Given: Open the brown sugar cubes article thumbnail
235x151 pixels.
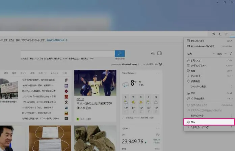Looking at the screenshot, I should pyautogui.click(x=95, y=138).
